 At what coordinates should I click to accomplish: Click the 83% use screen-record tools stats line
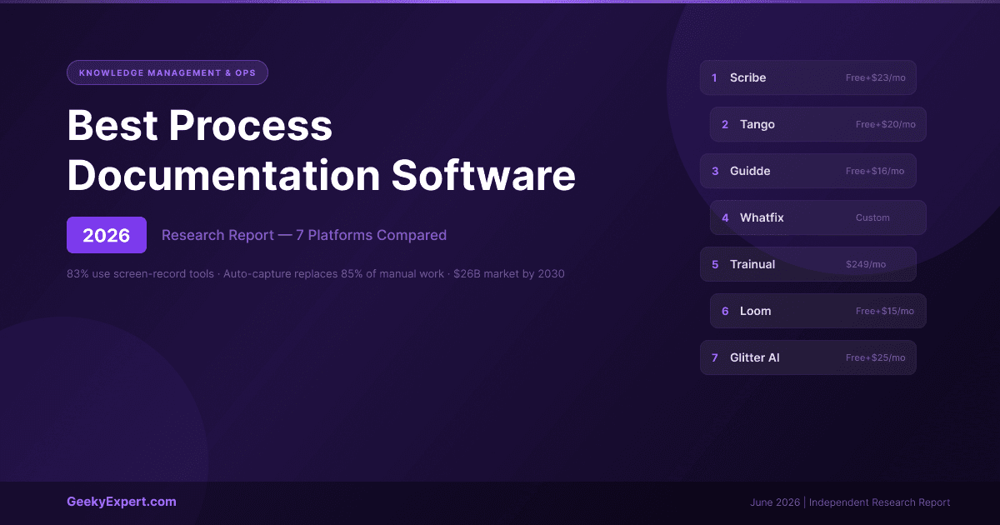[x=316, y=273]
